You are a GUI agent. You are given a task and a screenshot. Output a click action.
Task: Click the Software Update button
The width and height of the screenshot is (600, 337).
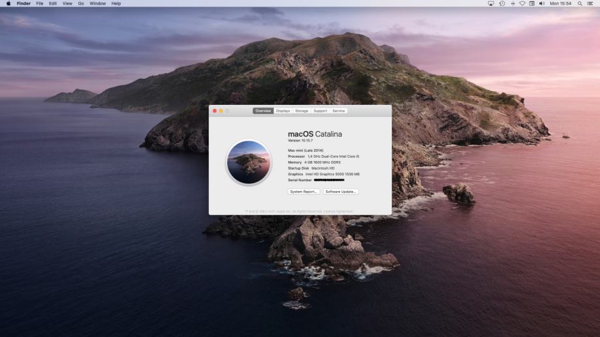pos(341,192)
